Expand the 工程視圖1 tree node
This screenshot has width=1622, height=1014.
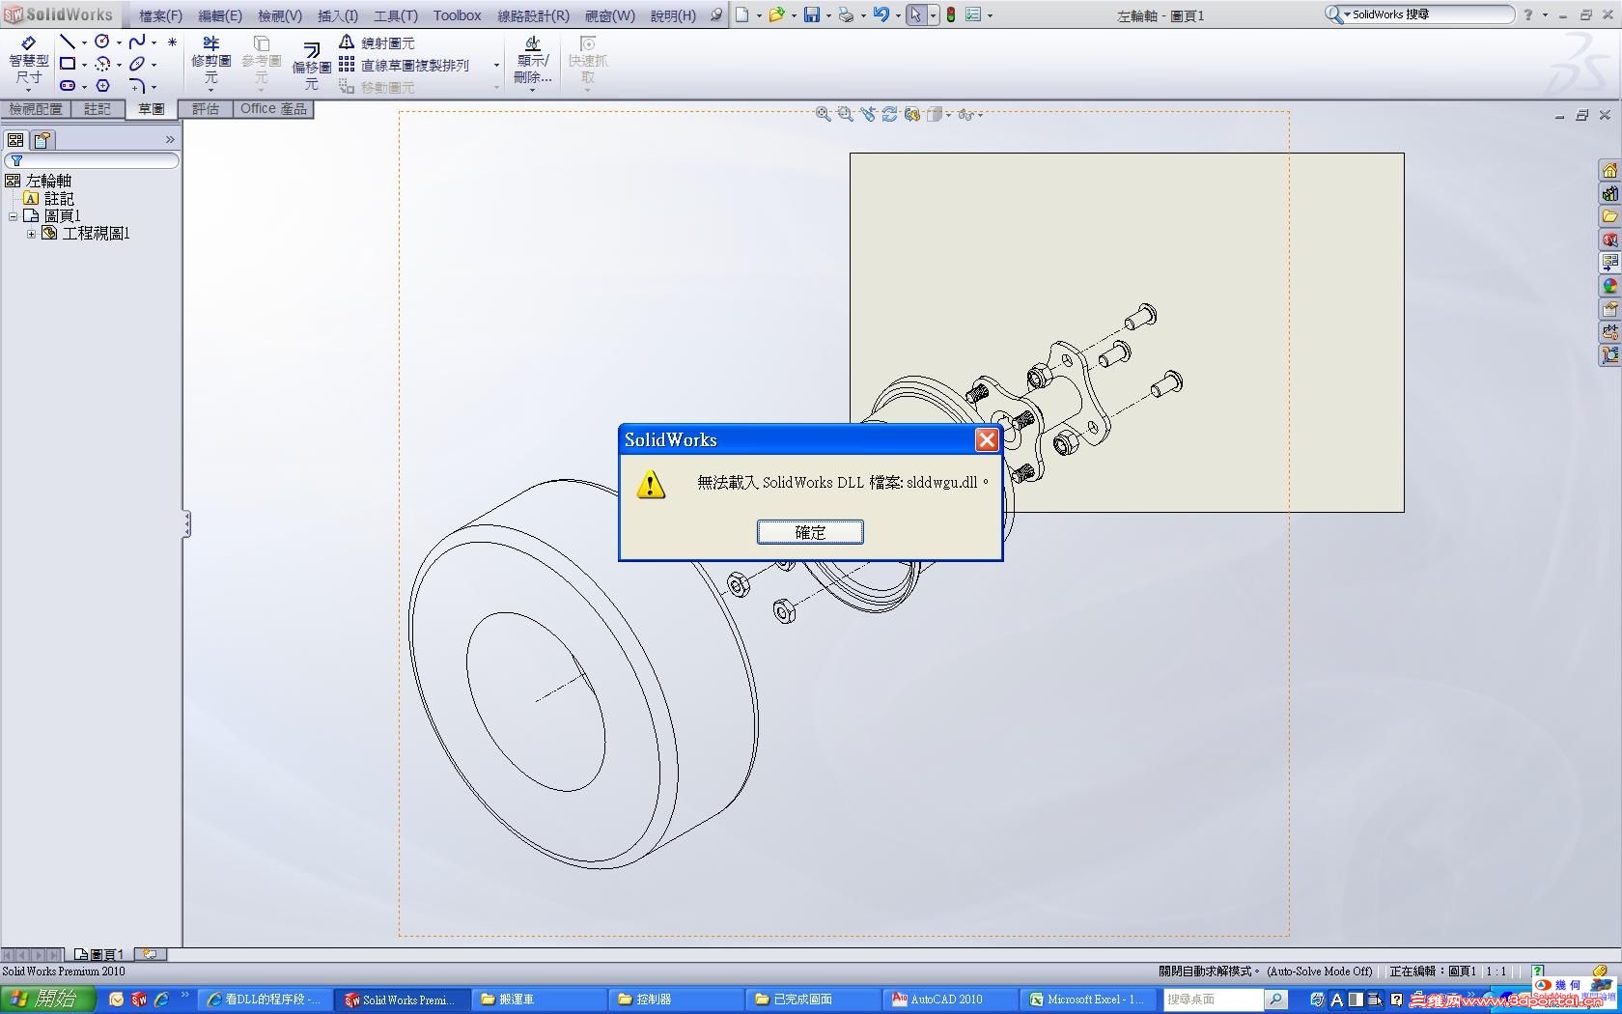31,234
